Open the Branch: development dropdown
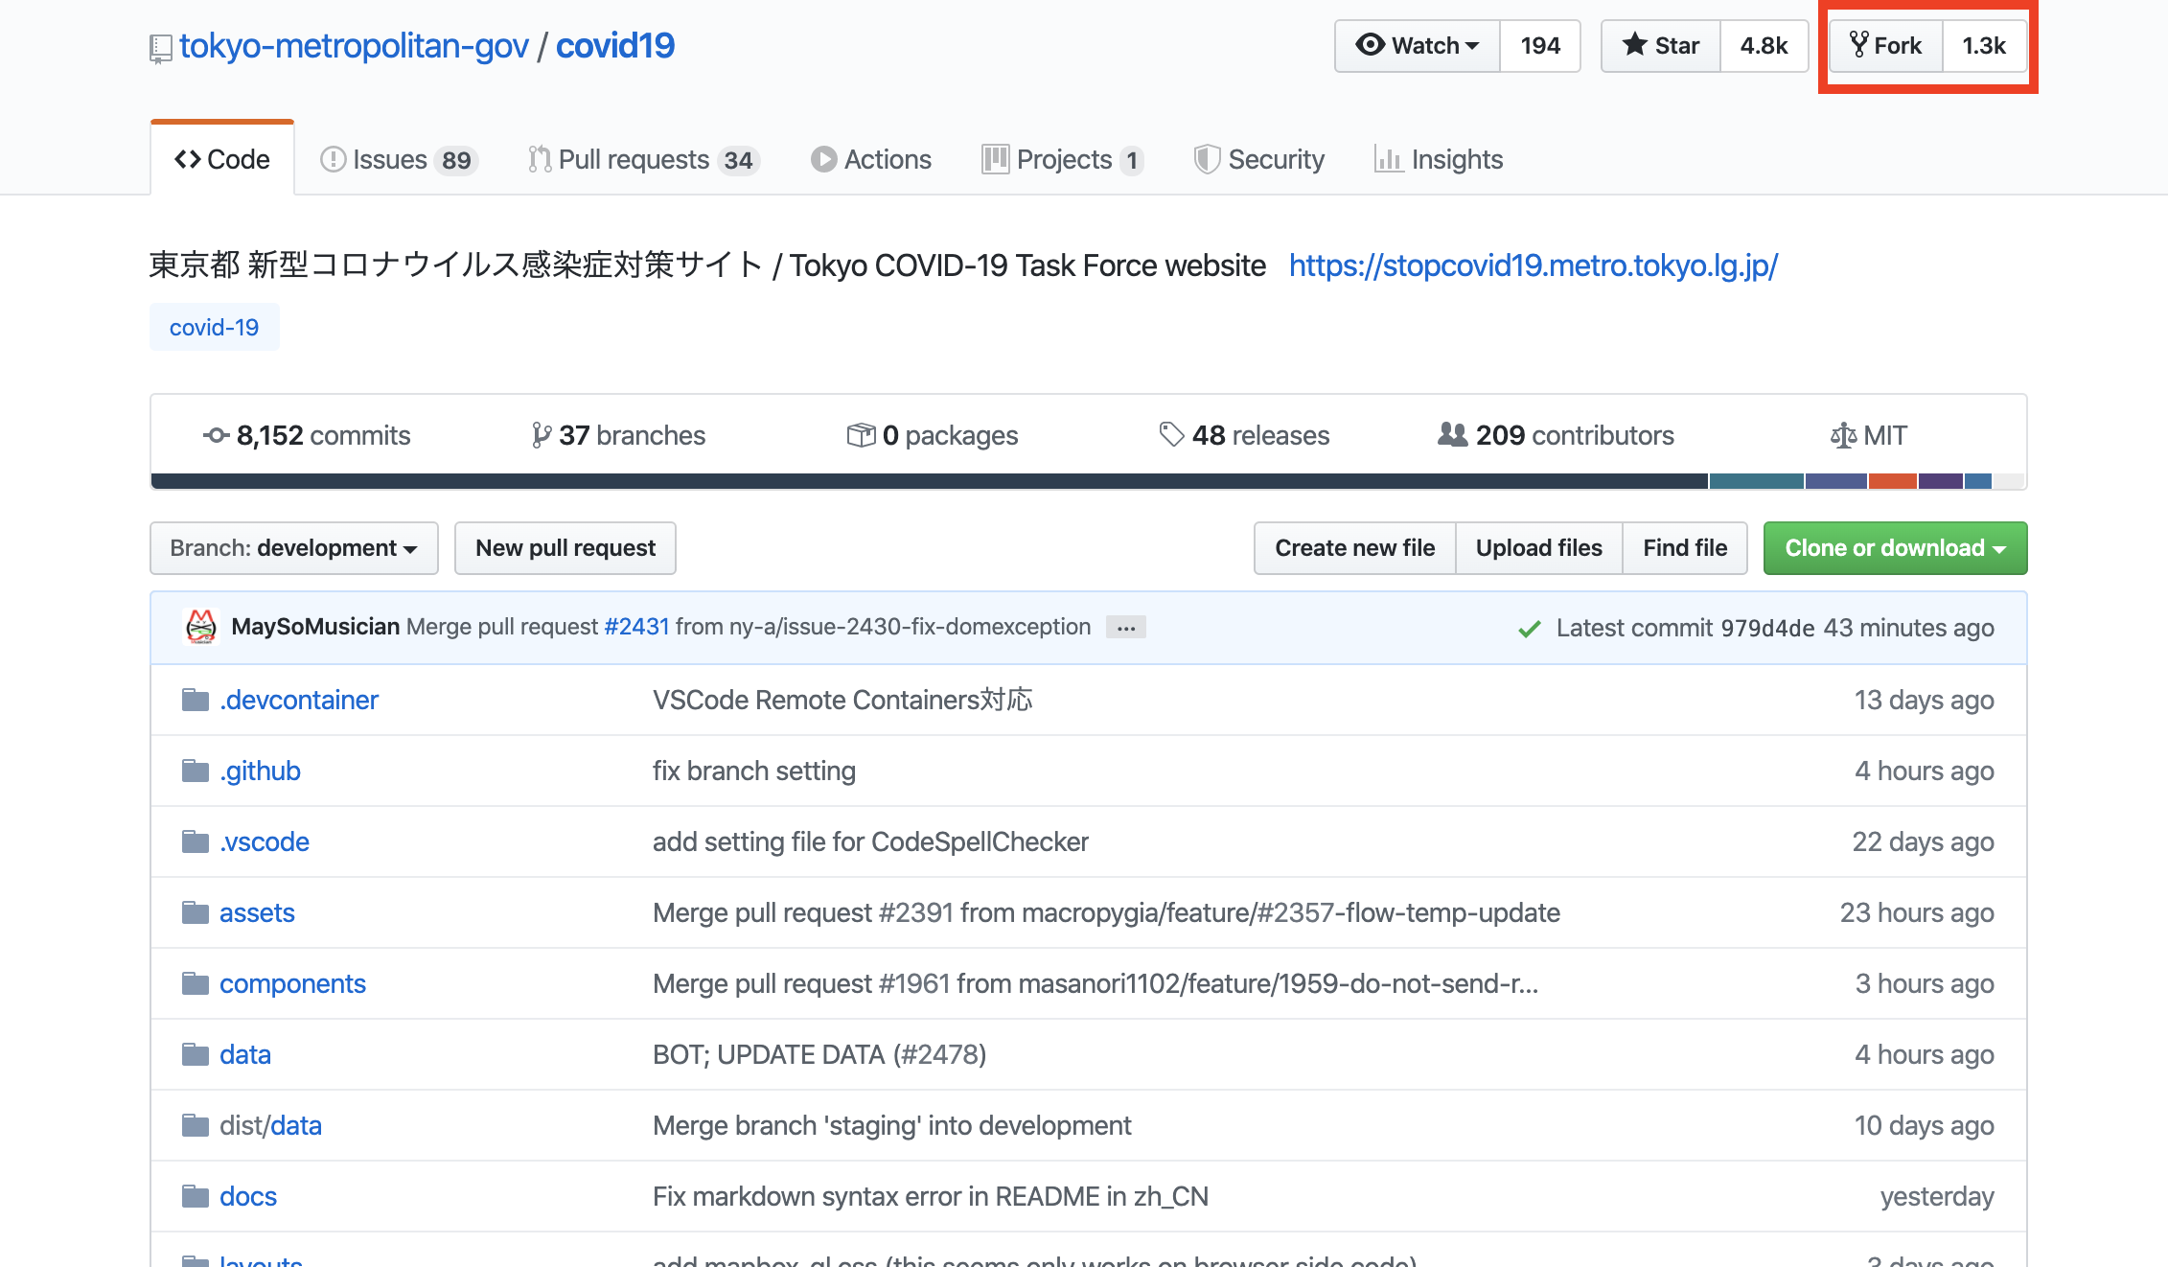The height and width of the screenshot is (1267, 2168). (x=294, y=548)
